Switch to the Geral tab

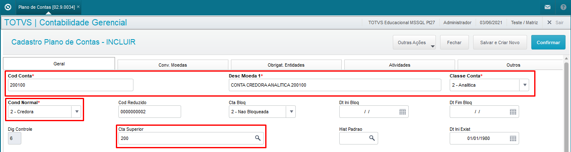(x=59, y=64)
